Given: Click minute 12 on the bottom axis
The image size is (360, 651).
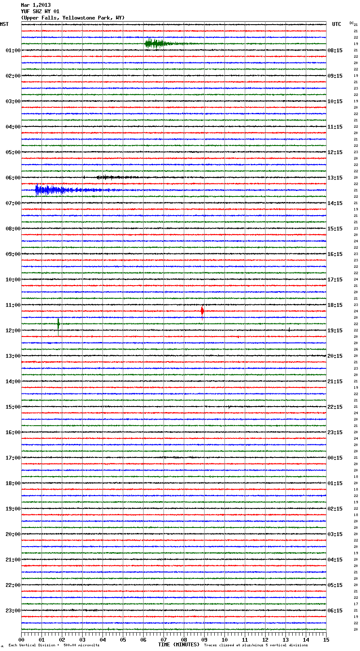Looking at the screenshot, I should [x=265, y=640].
